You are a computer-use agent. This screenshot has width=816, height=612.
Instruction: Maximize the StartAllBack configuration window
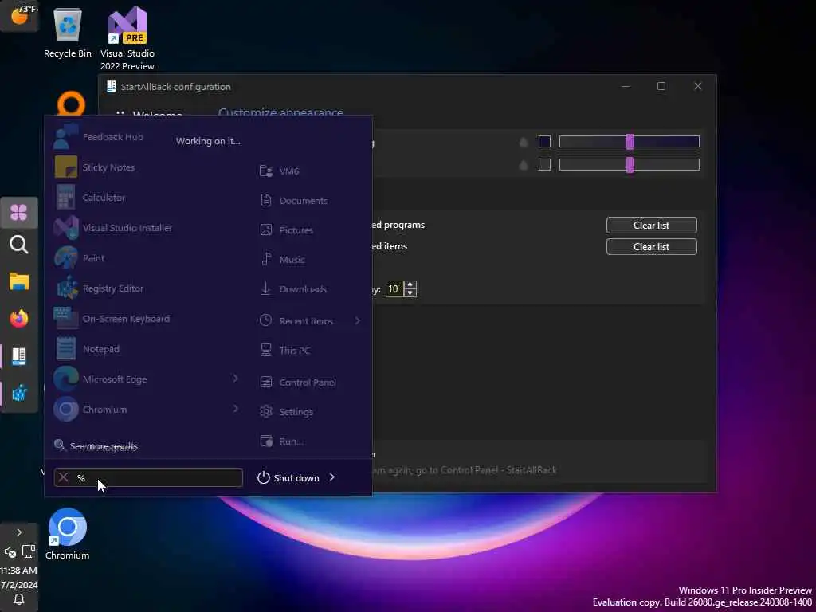coord(661,86)
